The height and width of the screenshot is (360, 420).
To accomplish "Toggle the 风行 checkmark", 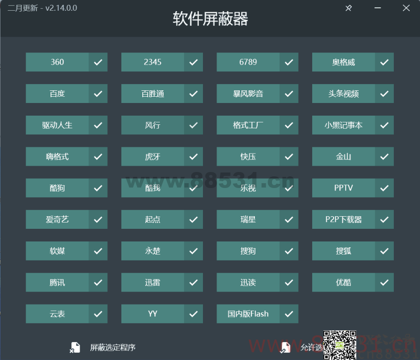I will coord(193,125).
